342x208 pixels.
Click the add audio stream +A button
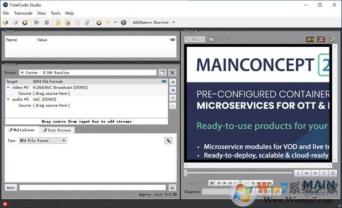coord(173,90)
